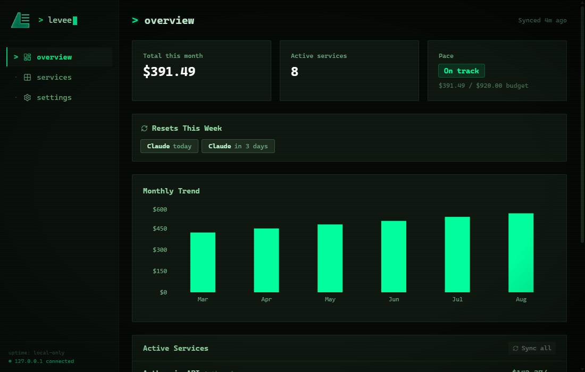Click the overview grid icon in sidebar
Image resolution: width=585 pixels, height=372 pixels.
coord(27,57)
